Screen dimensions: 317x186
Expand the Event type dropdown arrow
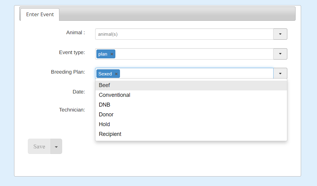[280, 54]
